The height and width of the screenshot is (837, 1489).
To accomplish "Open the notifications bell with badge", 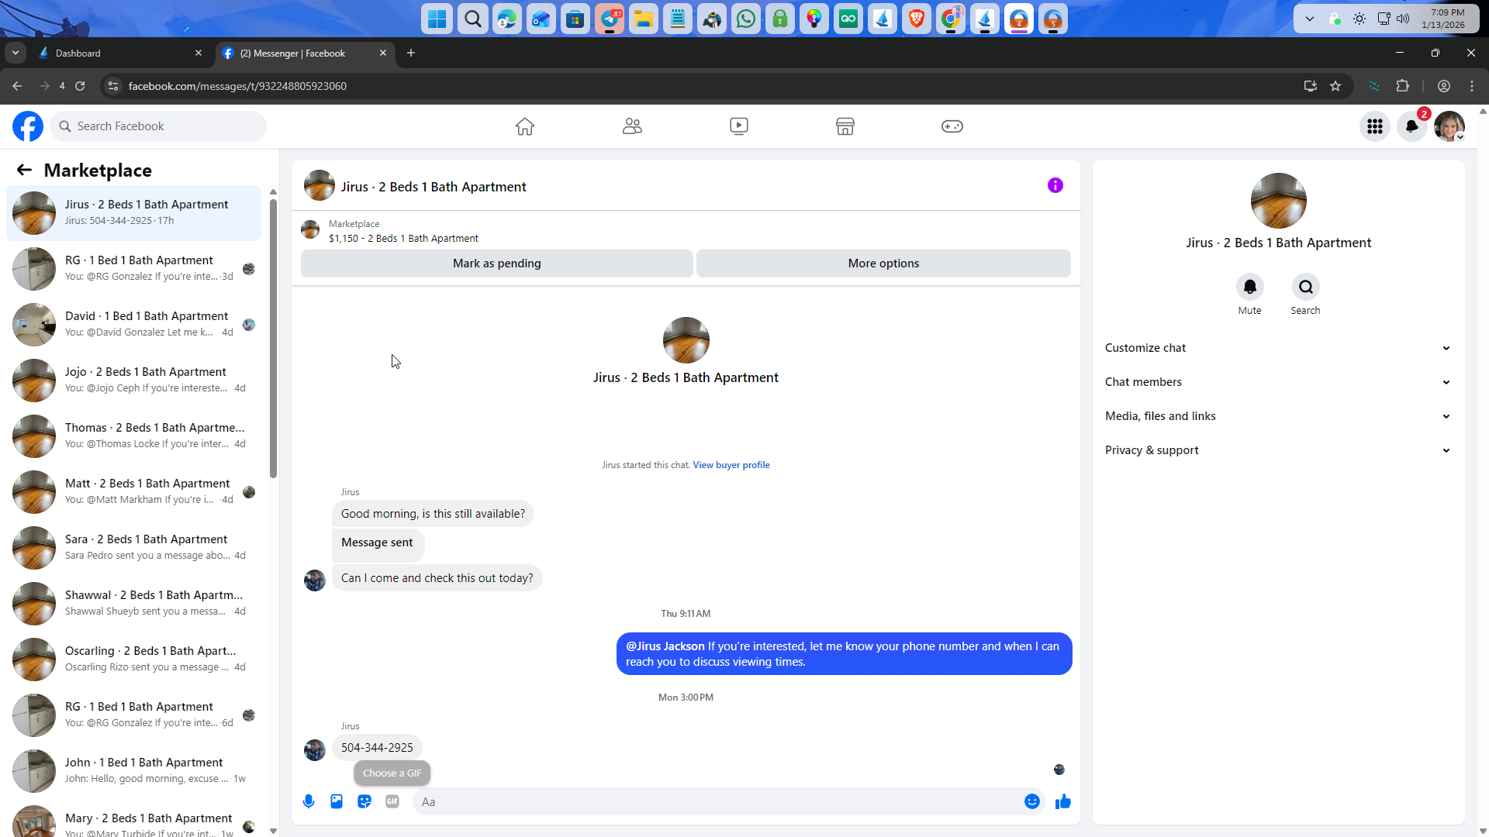I will click(x=1412, y=126).
